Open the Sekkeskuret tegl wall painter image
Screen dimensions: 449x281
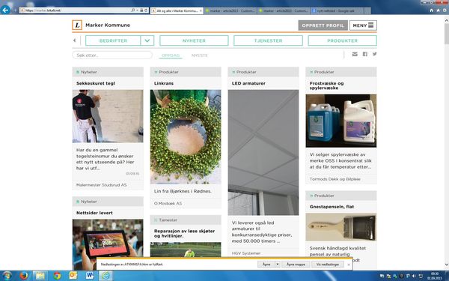(108, 116)
